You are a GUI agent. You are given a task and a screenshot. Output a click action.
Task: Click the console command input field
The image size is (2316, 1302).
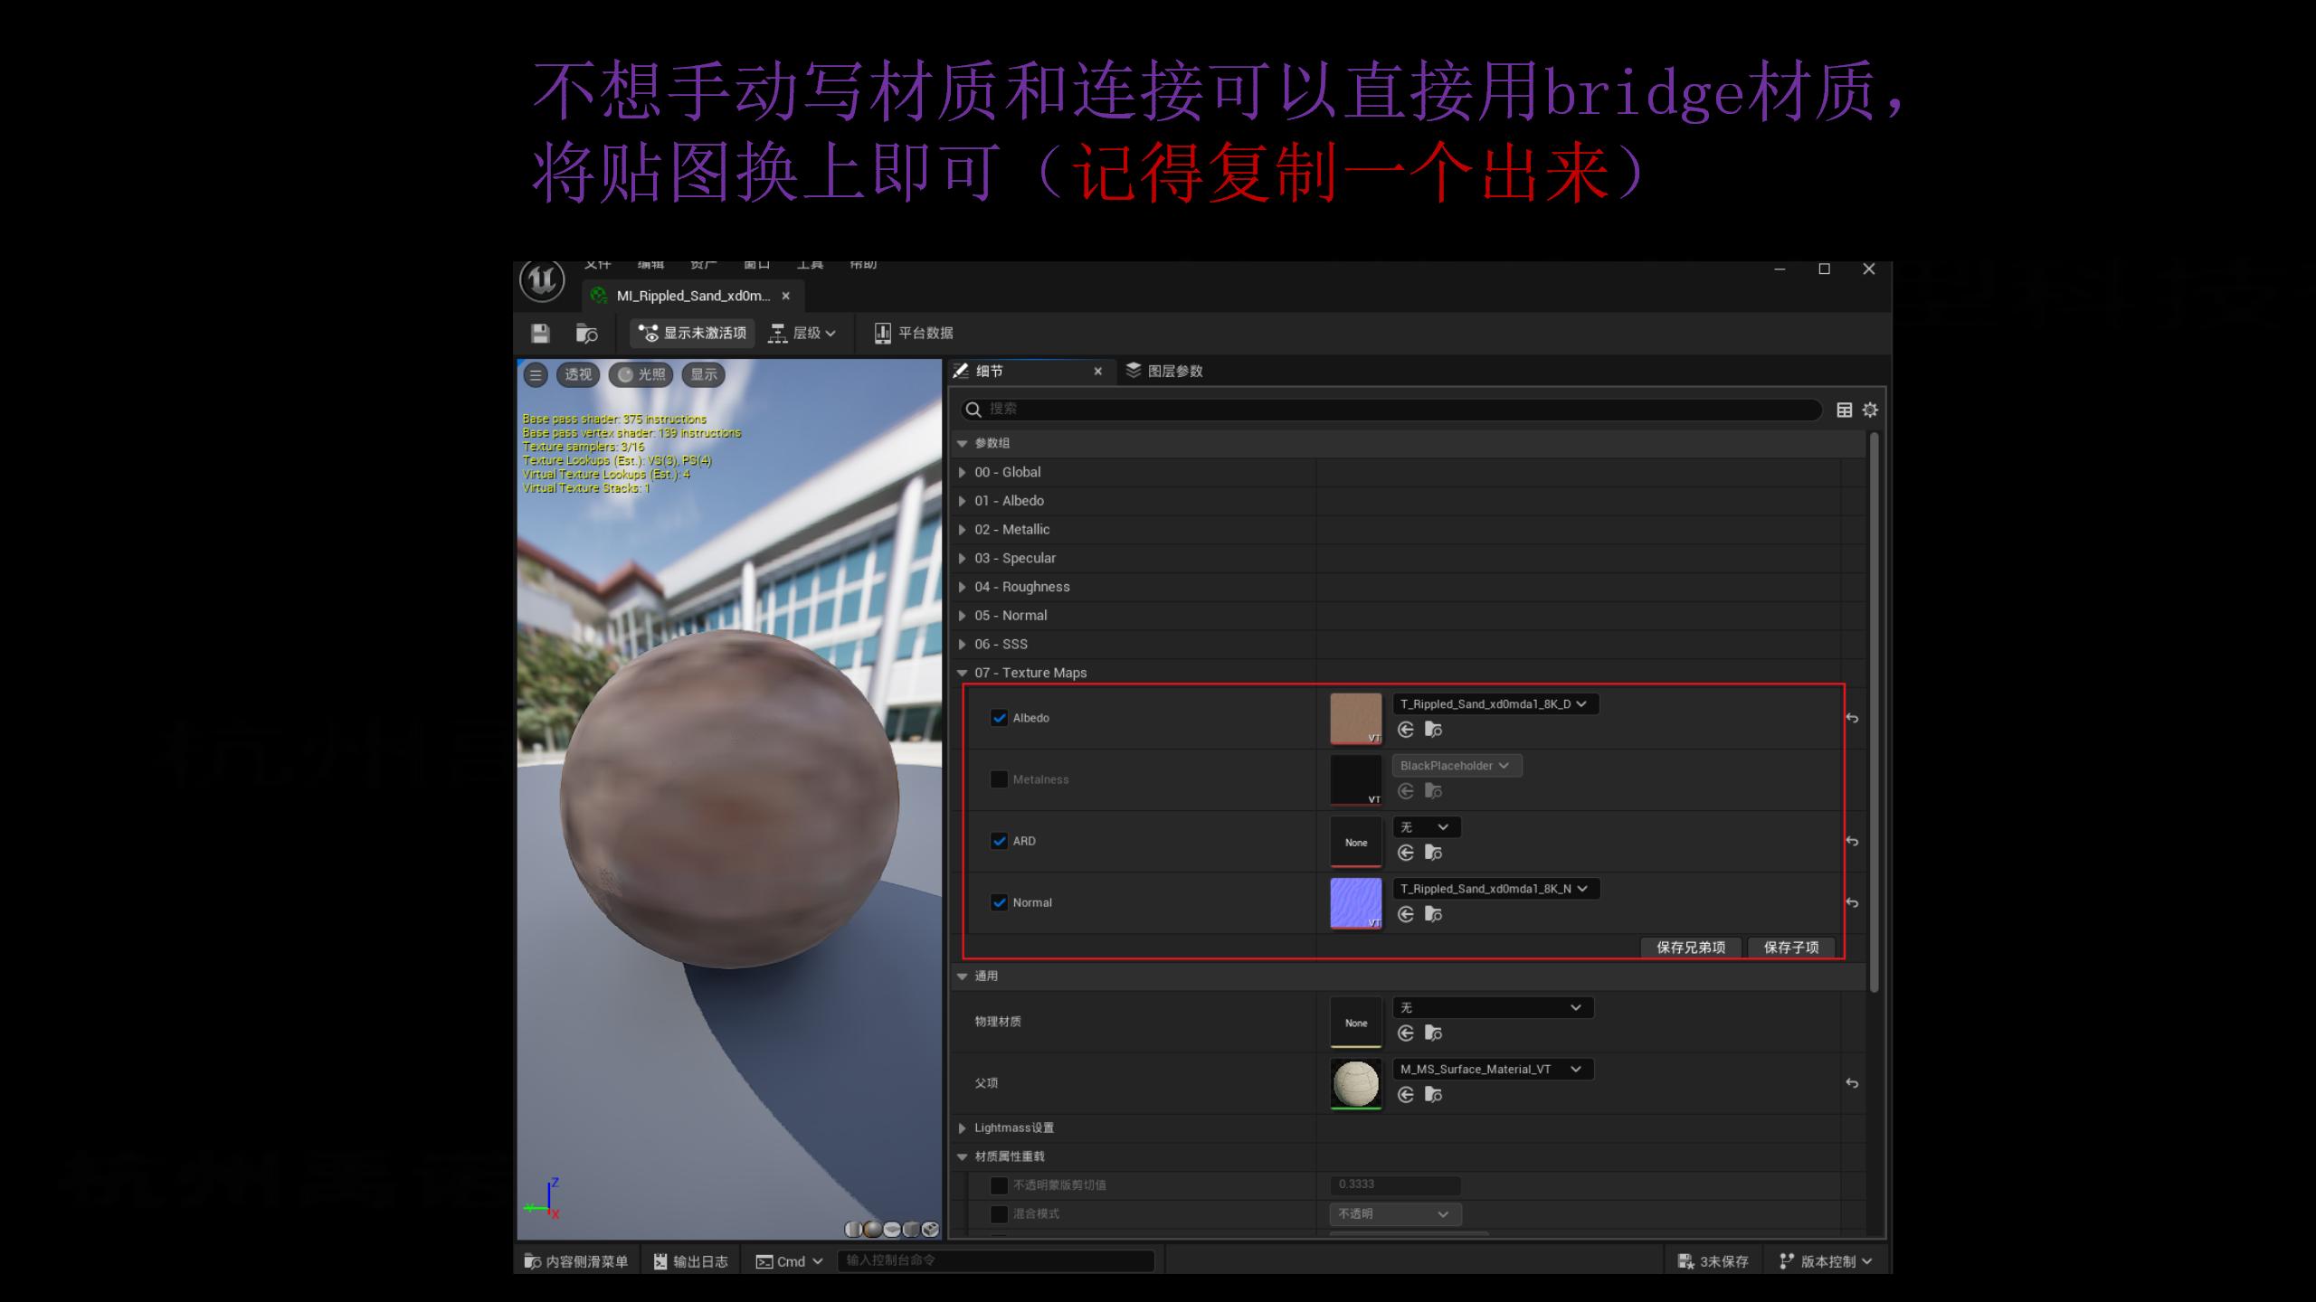click(x=996, y=1261)
